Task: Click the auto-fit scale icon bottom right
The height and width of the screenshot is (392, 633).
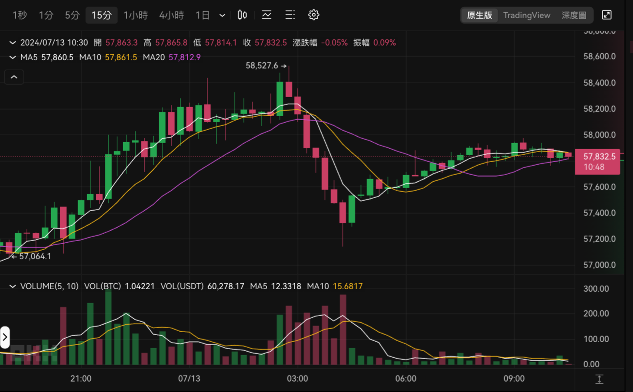Action: tap(599, 379)
